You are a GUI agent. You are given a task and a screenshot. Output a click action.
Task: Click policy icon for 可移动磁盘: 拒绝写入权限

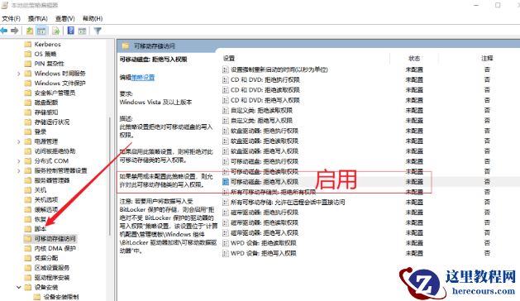[x=226, y=182]
